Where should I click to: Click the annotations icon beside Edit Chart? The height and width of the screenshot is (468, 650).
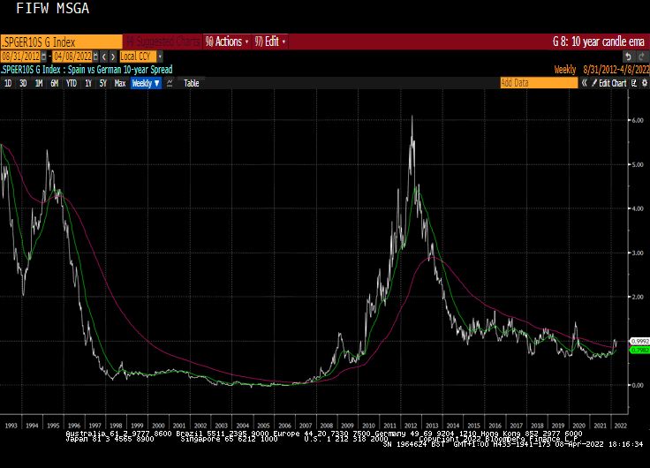point(634,83)
